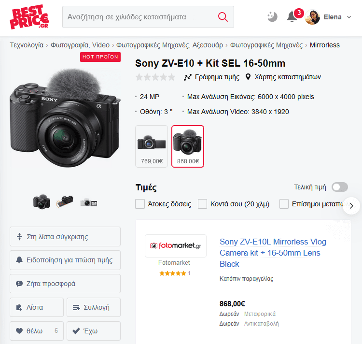Click the BestPrice.gr logo
Screen dimensions: 362x344
coord(29,17)
